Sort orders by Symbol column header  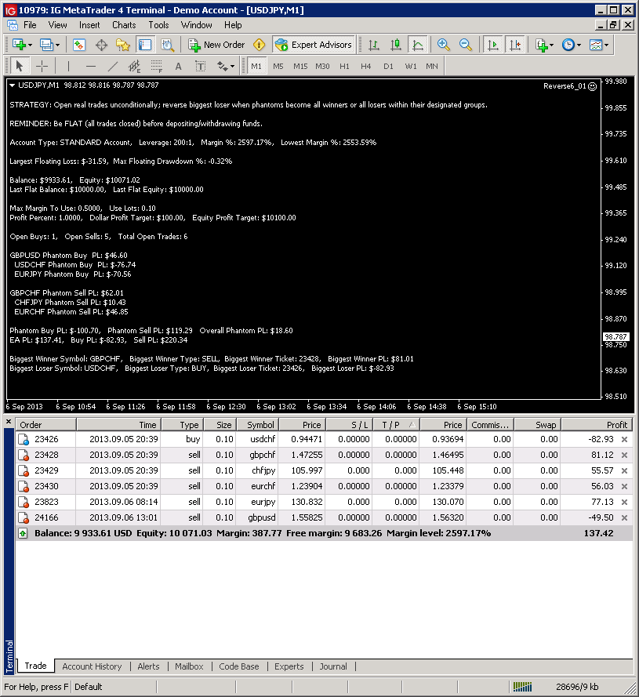257,425
